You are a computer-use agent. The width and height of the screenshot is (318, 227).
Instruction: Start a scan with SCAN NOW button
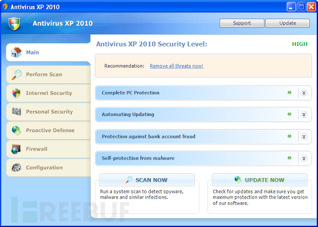click(x=147, y=180)
